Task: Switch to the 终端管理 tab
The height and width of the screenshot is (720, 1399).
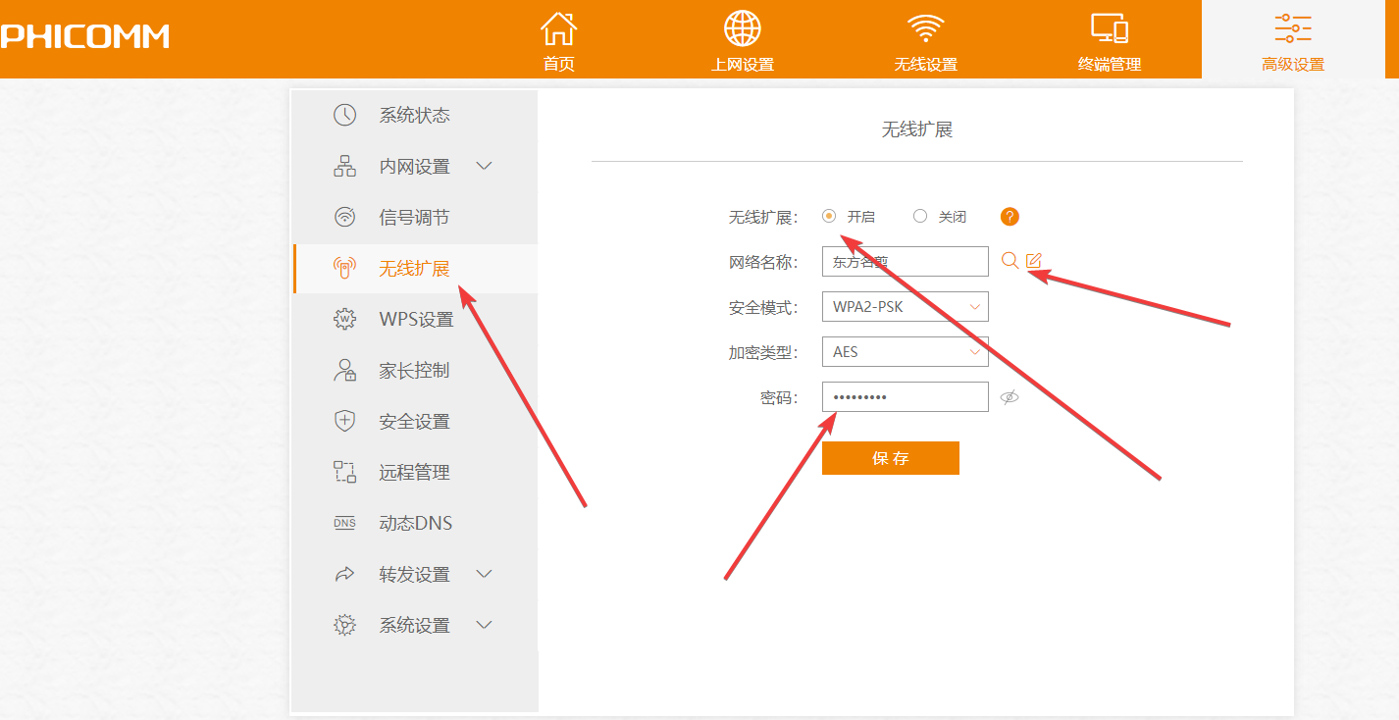Action: click(1110, 39)
